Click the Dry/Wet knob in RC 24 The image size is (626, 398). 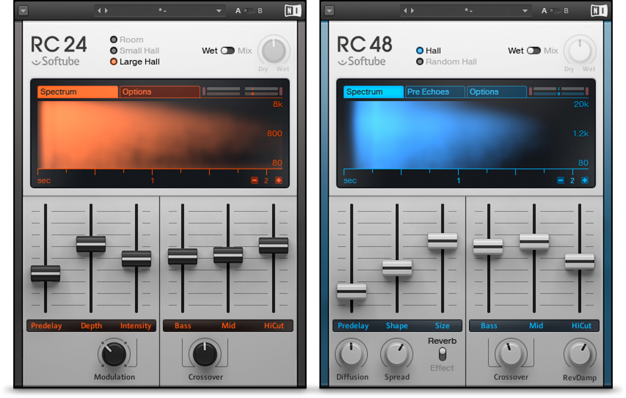[x=274, y=51]
